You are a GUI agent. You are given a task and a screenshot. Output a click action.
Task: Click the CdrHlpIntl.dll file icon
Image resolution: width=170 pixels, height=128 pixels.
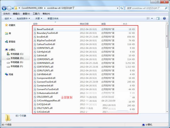35,52
